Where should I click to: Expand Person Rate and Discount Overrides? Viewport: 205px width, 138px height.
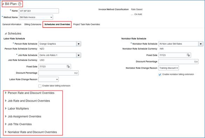tap(6, 93)
